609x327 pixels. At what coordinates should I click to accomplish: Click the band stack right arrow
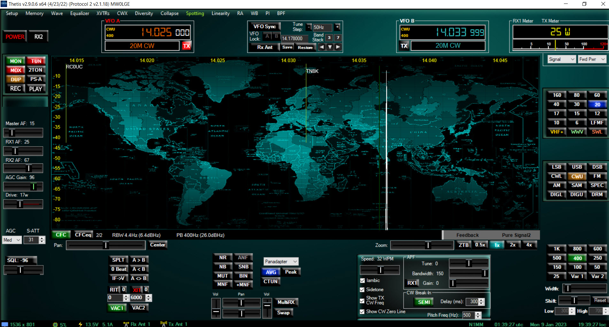pos(338,47)
